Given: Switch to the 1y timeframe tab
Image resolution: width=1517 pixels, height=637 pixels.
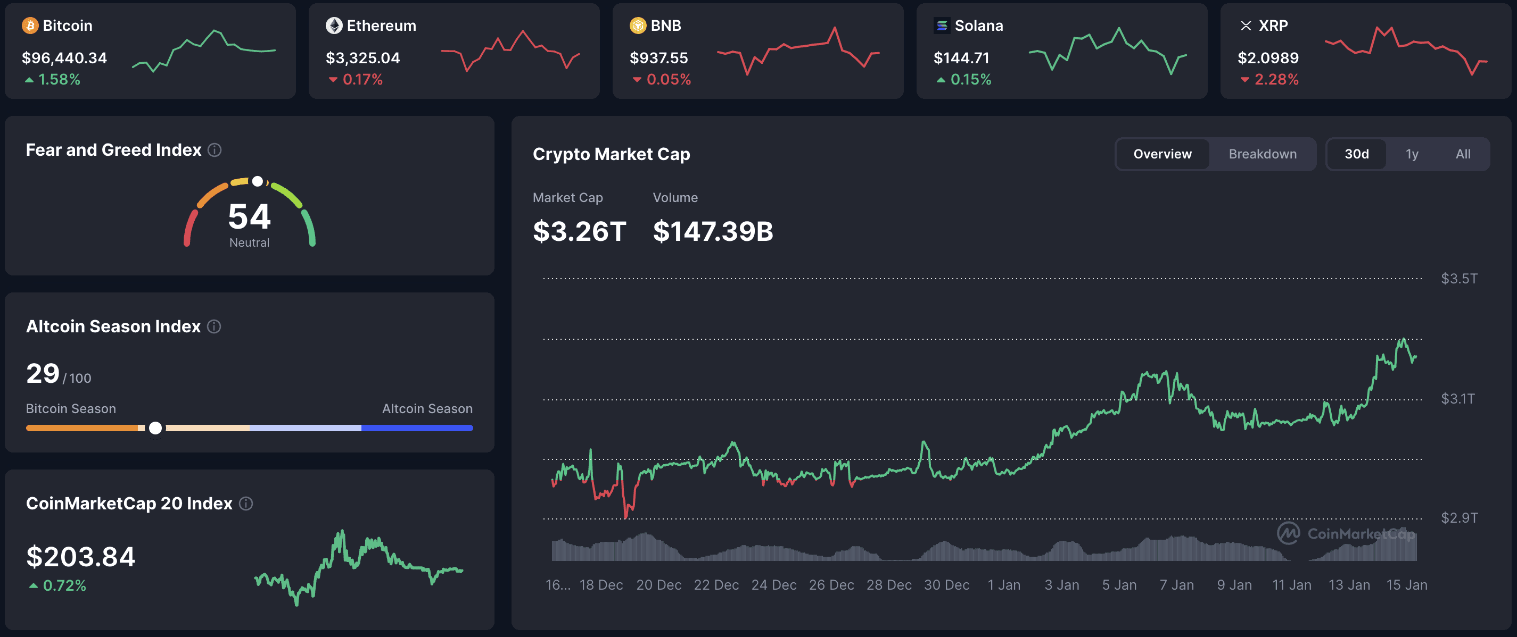Looking at the screenshot, I should pos(1412,154).
